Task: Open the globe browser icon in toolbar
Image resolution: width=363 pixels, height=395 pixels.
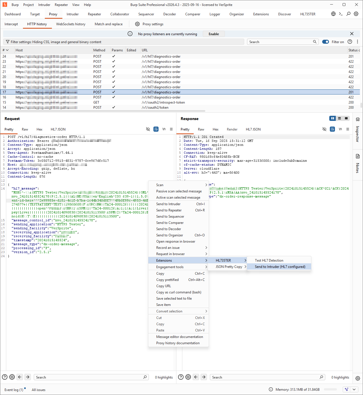Action: (x=334, y=14)
